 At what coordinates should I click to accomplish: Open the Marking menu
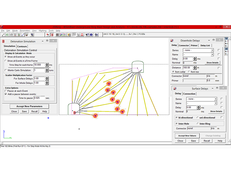point(42,31)
